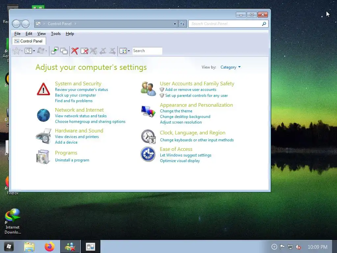Open Change keyboards or other input methods
This screenshot has width=337, height=253.
point(197,140)
